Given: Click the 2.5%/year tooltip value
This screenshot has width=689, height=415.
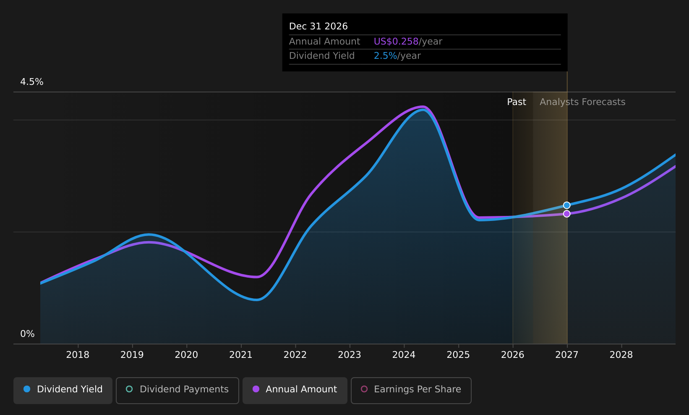Looking at the screenshot, I should (x=397, y=56).
